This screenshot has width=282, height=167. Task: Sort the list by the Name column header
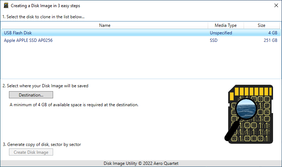(x=104, y=25)
